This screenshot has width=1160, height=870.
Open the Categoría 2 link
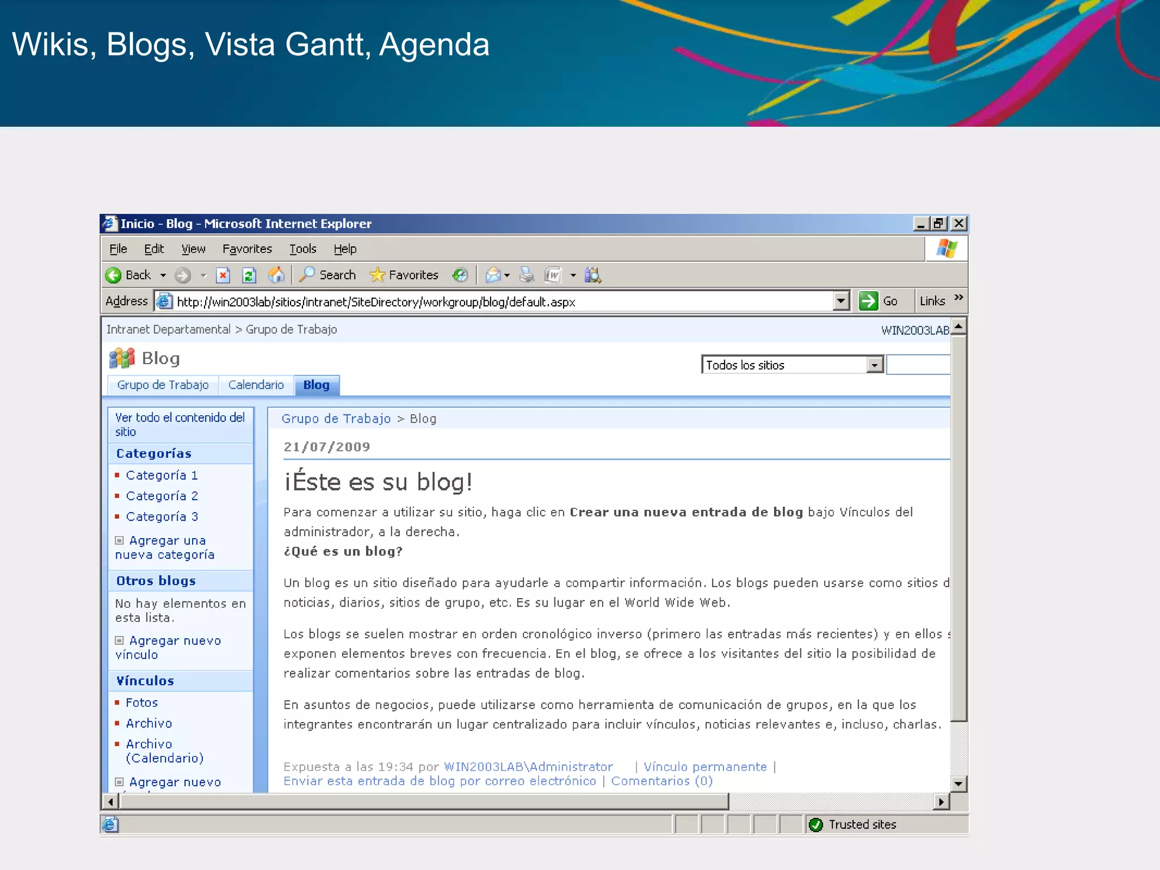pyautogui.click(x=162, y=496)
